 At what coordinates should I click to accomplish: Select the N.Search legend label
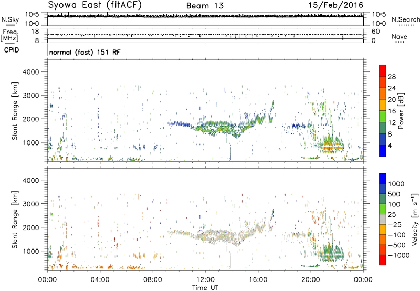pyautogui.click(x=405, y=19)
